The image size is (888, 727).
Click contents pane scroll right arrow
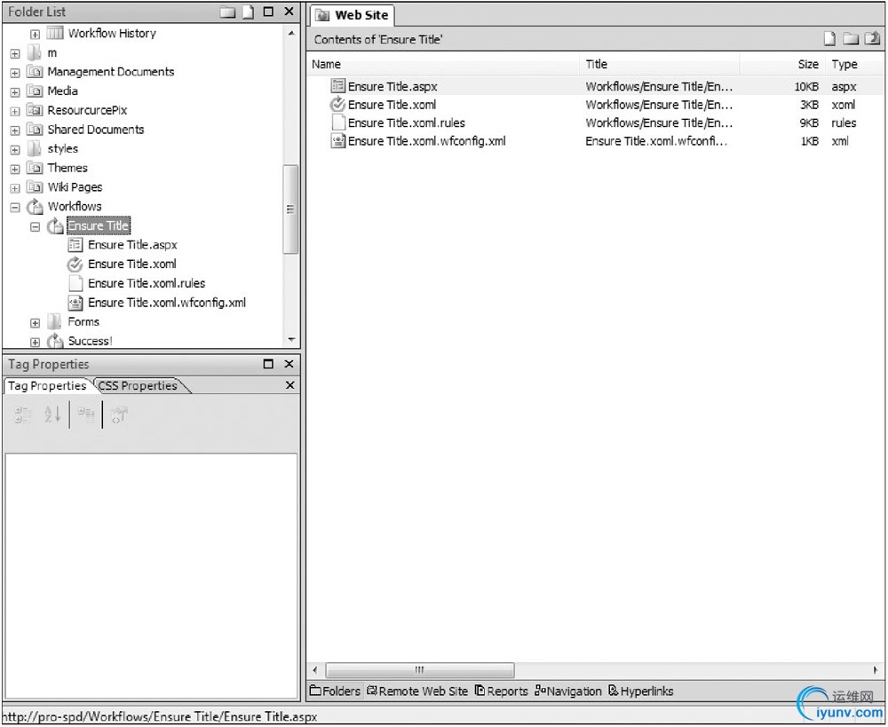876,670
